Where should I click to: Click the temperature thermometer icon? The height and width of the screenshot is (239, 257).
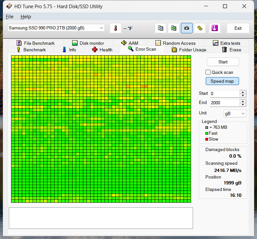[x=116, y=28]
